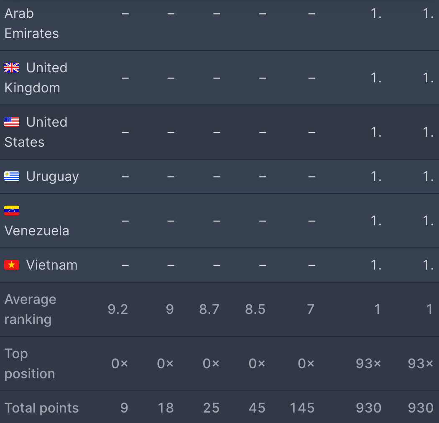Select the Uruguay country name
The width and height of the screenshot is (439, 423).
(x=53, y=177)
